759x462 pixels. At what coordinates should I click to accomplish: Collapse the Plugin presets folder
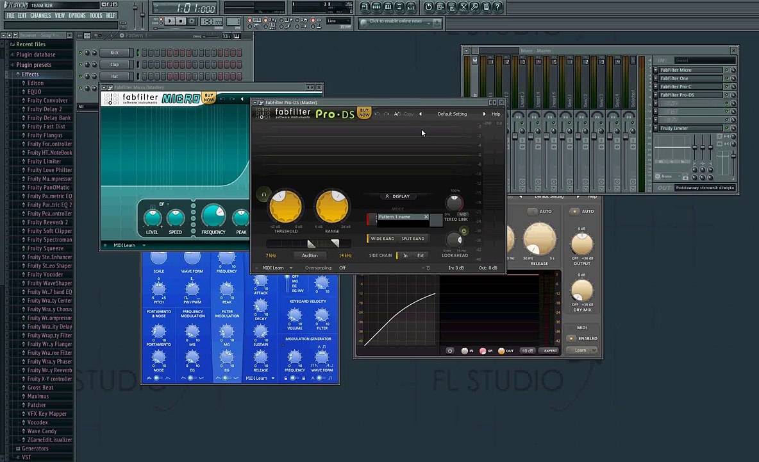point(33,65)
